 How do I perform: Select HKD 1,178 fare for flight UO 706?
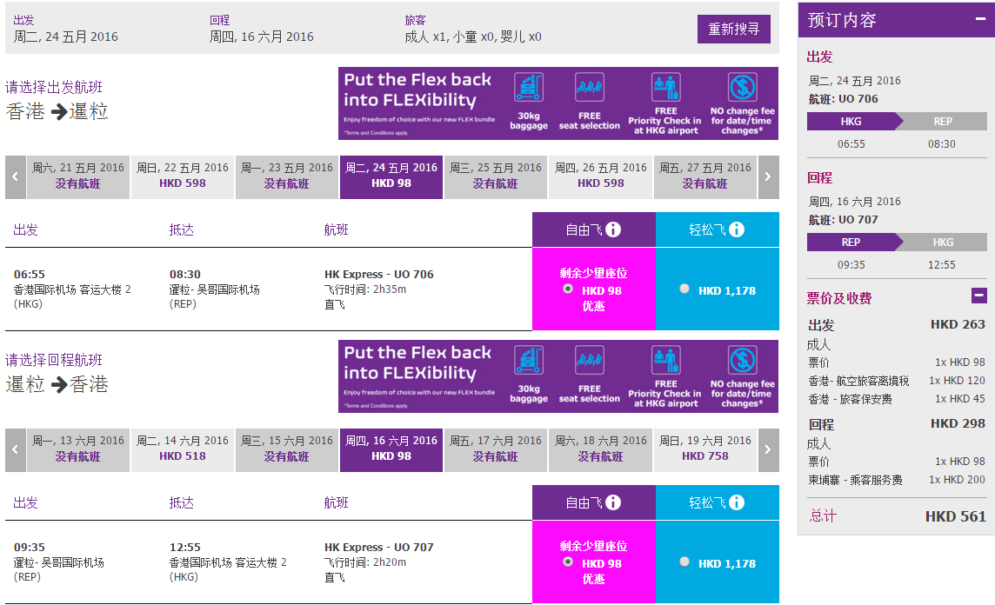(684, 289)
